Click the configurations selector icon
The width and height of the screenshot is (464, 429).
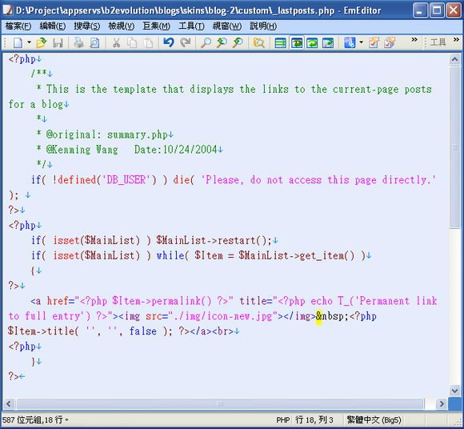point(350,43)
